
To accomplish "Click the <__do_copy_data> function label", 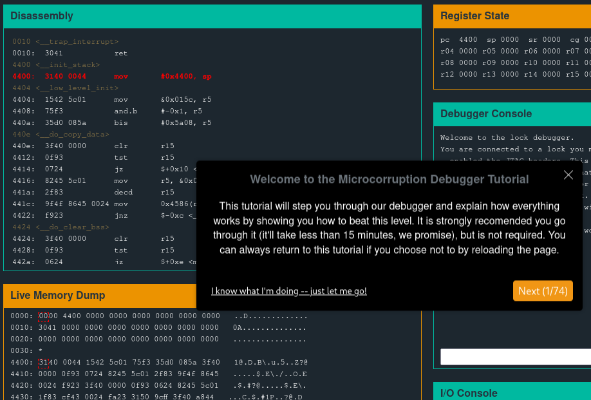I will pyautogui.click(x=63, y=135).
